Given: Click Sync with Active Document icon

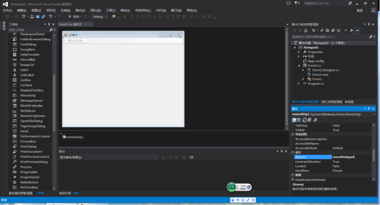Looking at the screenshot, I should 322,31.
